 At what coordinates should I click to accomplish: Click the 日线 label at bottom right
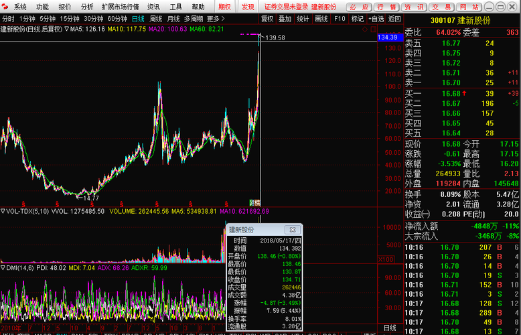(390, 328)
